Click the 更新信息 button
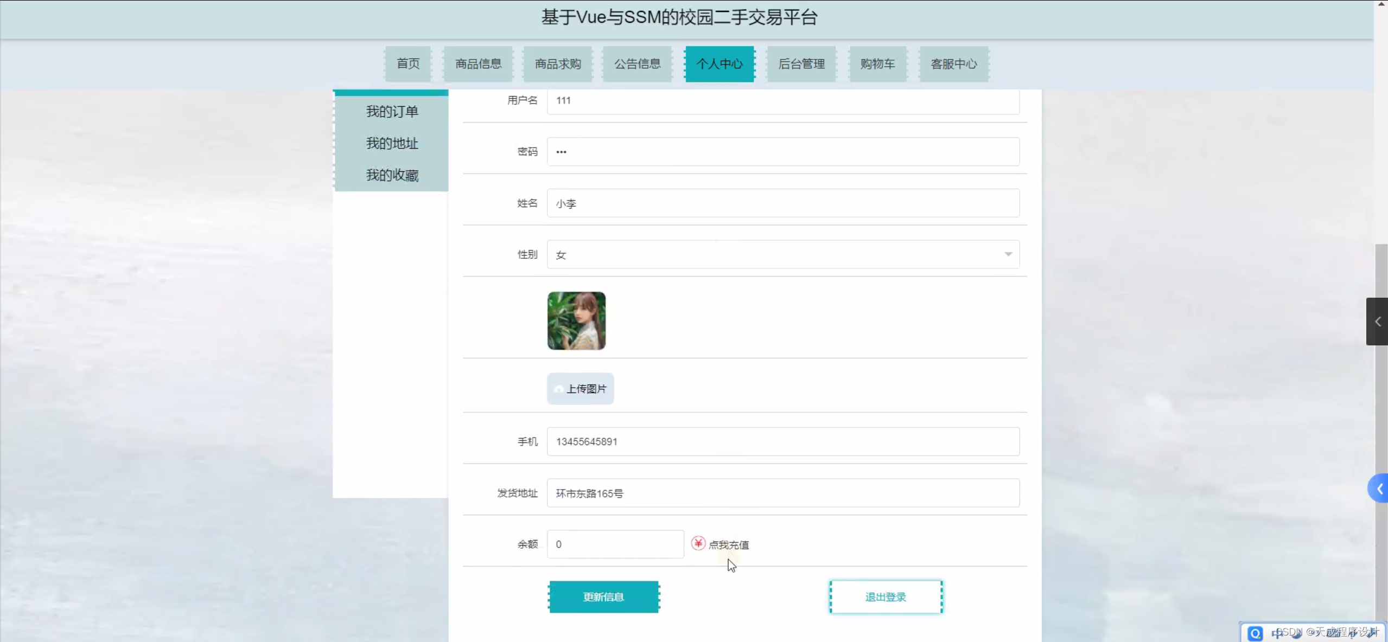Image resolution: width=1388 pixels, height=642 pixels. coord(603,596)
